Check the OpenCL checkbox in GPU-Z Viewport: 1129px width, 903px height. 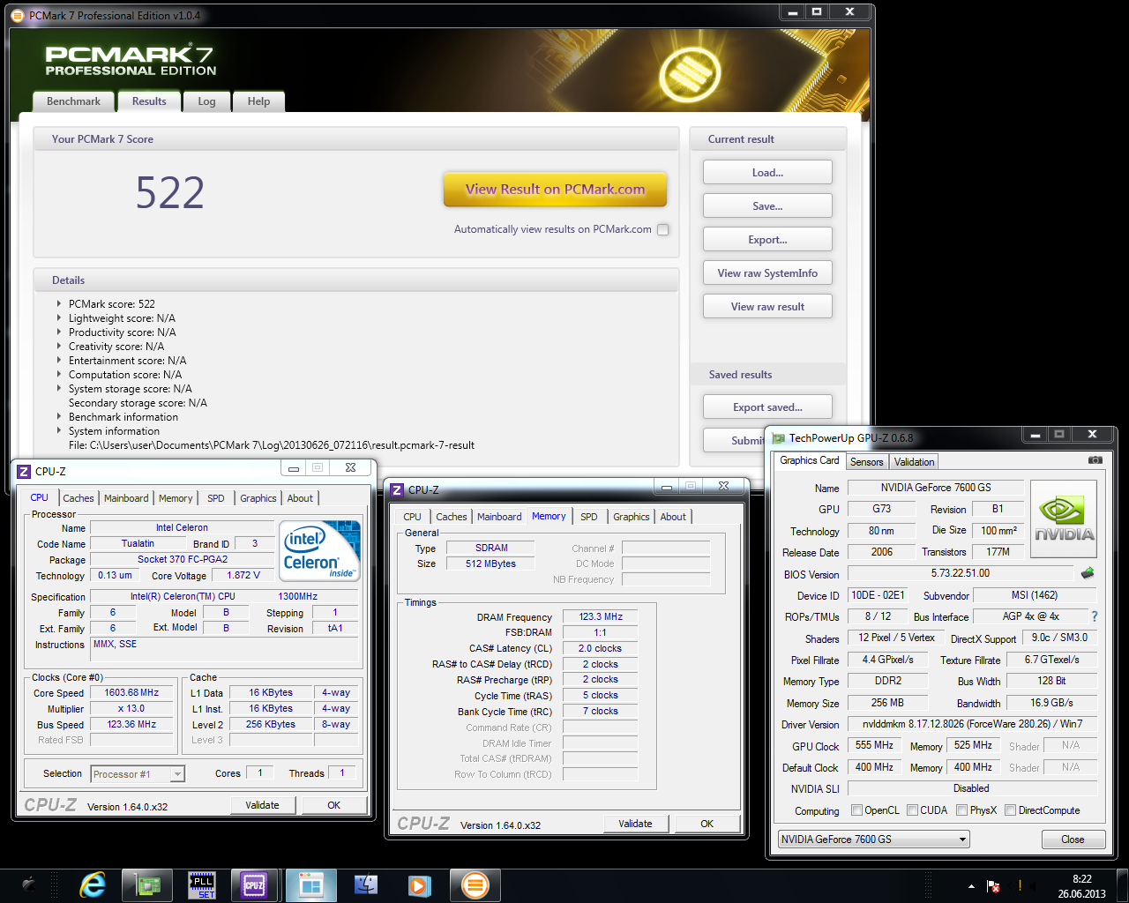[x=856, y=810]
